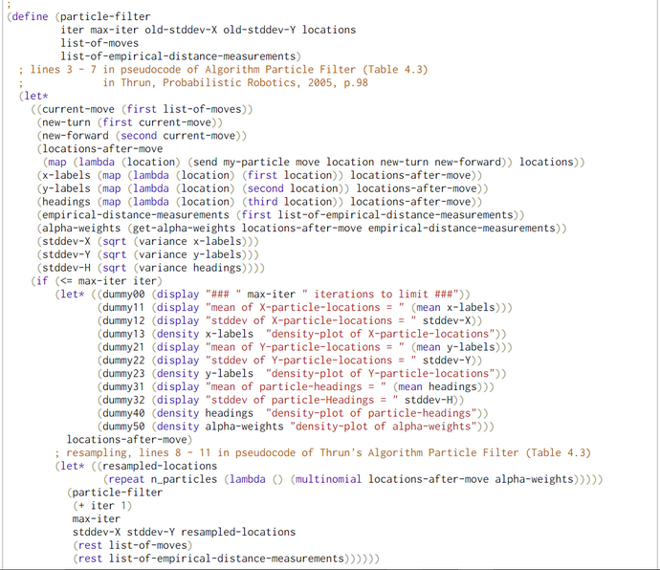The height and width of the screenshot is (570, 660).
Task: Click the "(rest list-of-moves)" line
Action: 133,545
